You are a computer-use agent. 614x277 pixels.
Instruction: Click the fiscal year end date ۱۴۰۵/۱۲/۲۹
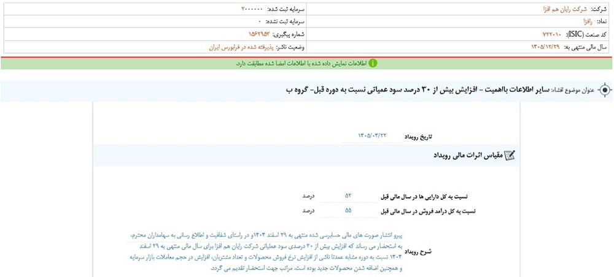click(545, 47)
